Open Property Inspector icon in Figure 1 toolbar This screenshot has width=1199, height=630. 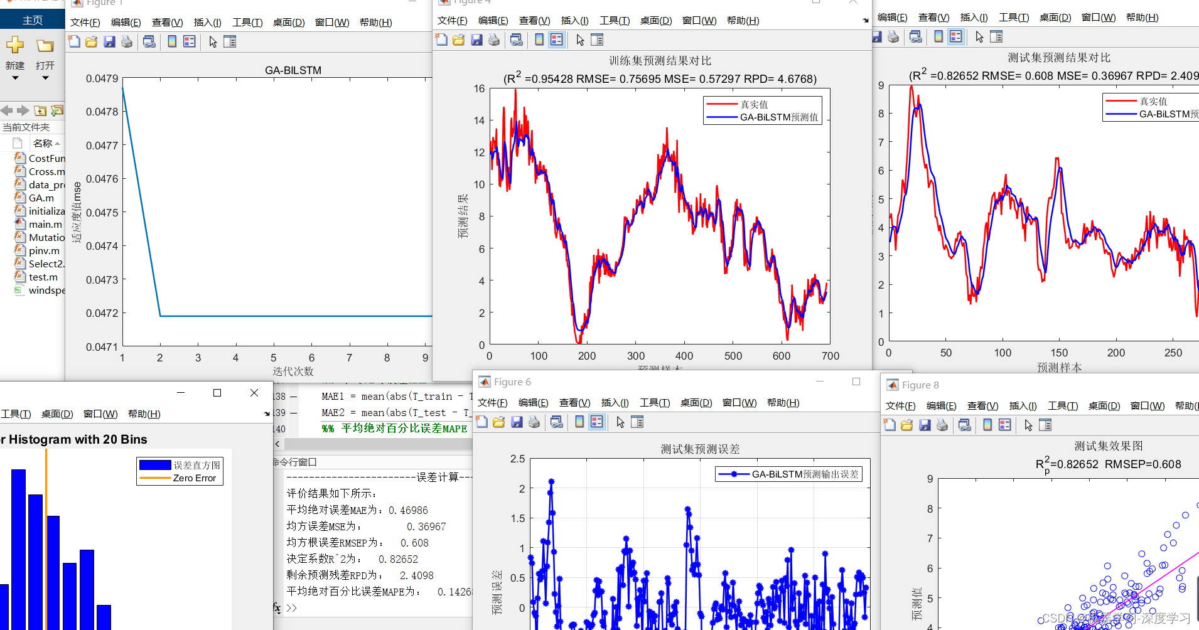click(230, 42)
